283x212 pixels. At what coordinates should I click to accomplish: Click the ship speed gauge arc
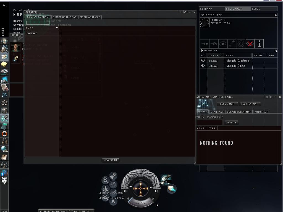(141, 203)
